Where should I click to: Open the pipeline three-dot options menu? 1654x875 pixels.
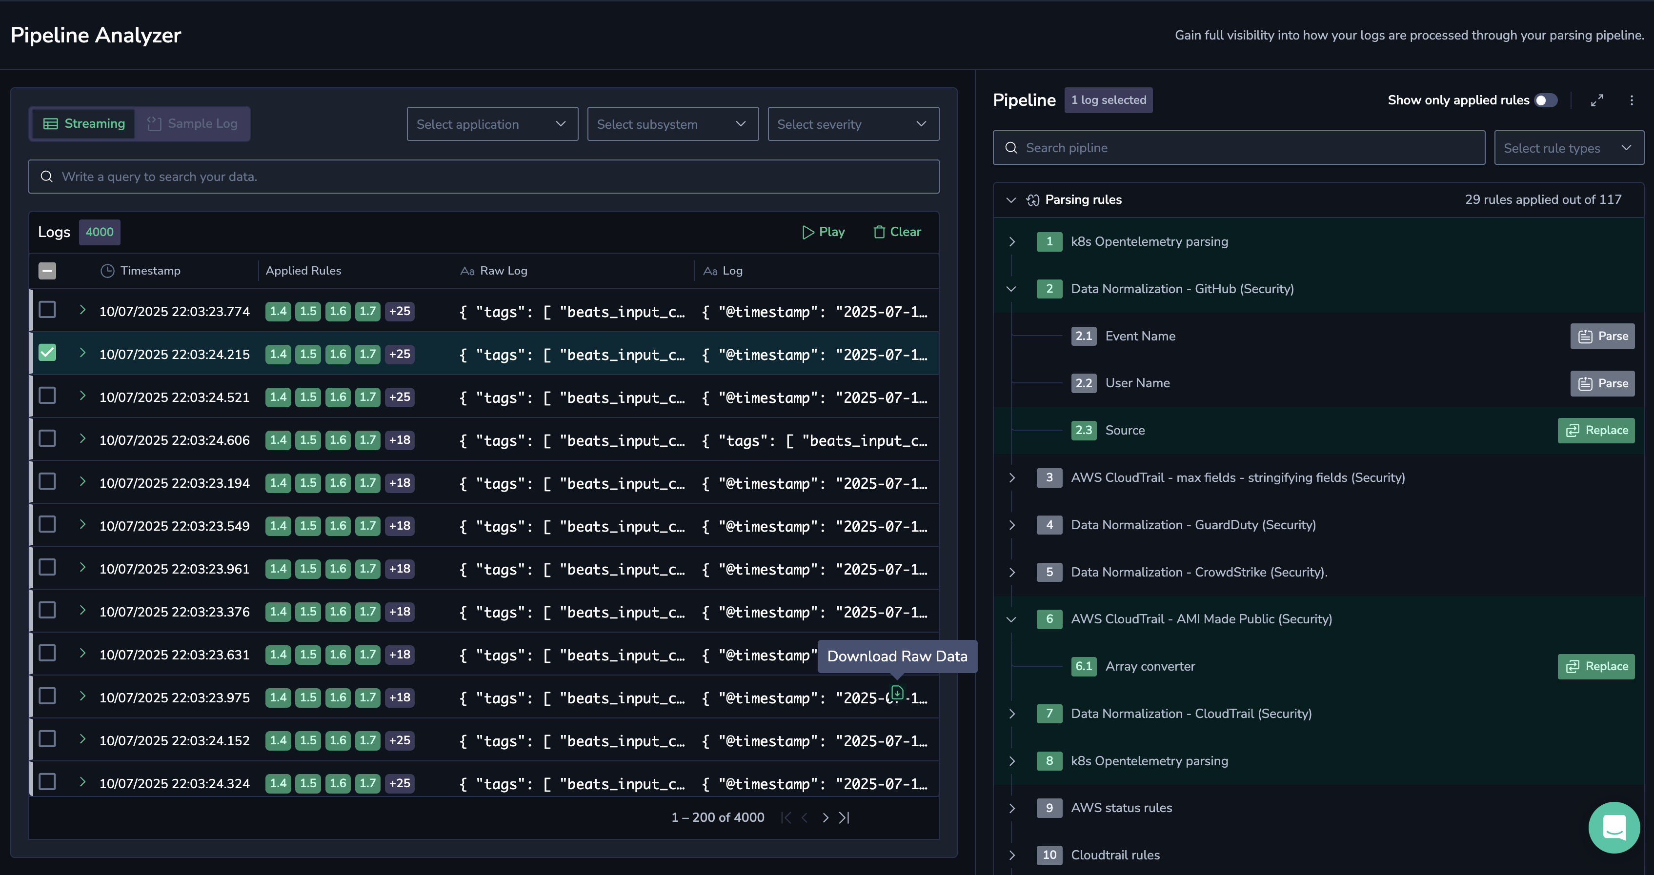(x=1632, y=100)
